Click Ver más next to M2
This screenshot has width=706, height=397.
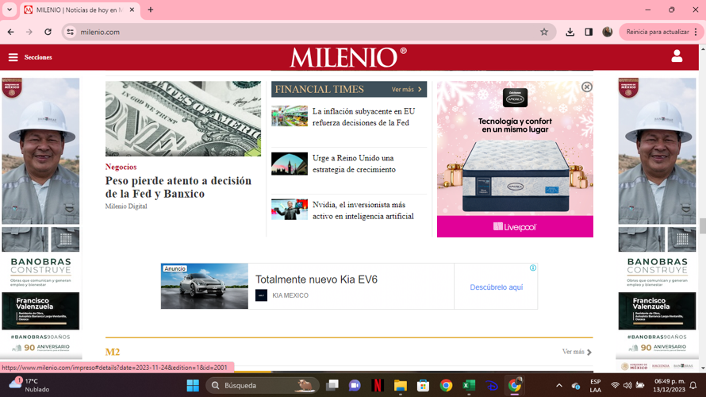(x=577, y=352)
